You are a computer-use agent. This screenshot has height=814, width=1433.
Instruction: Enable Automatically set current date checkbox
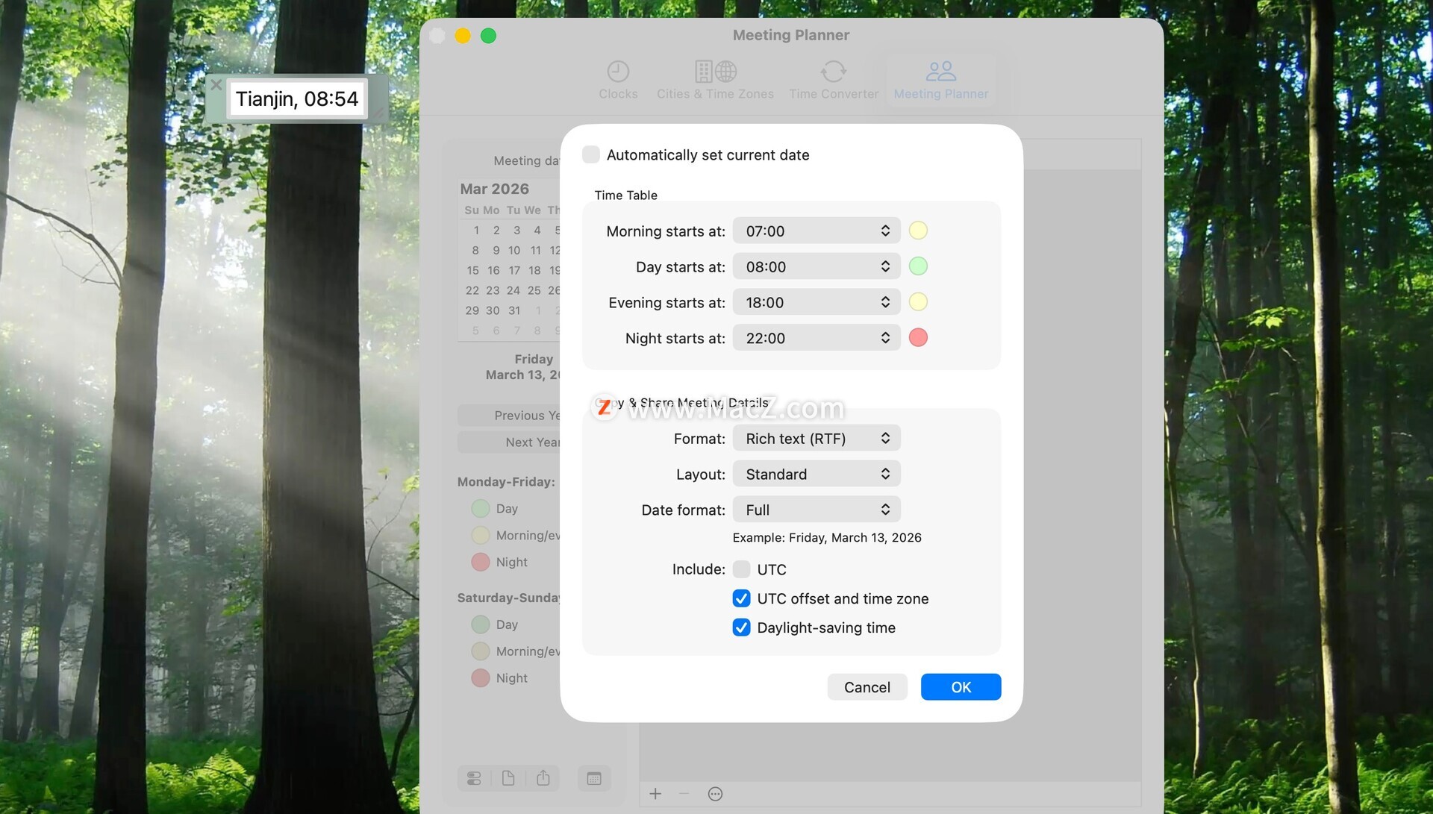[591, 154]
